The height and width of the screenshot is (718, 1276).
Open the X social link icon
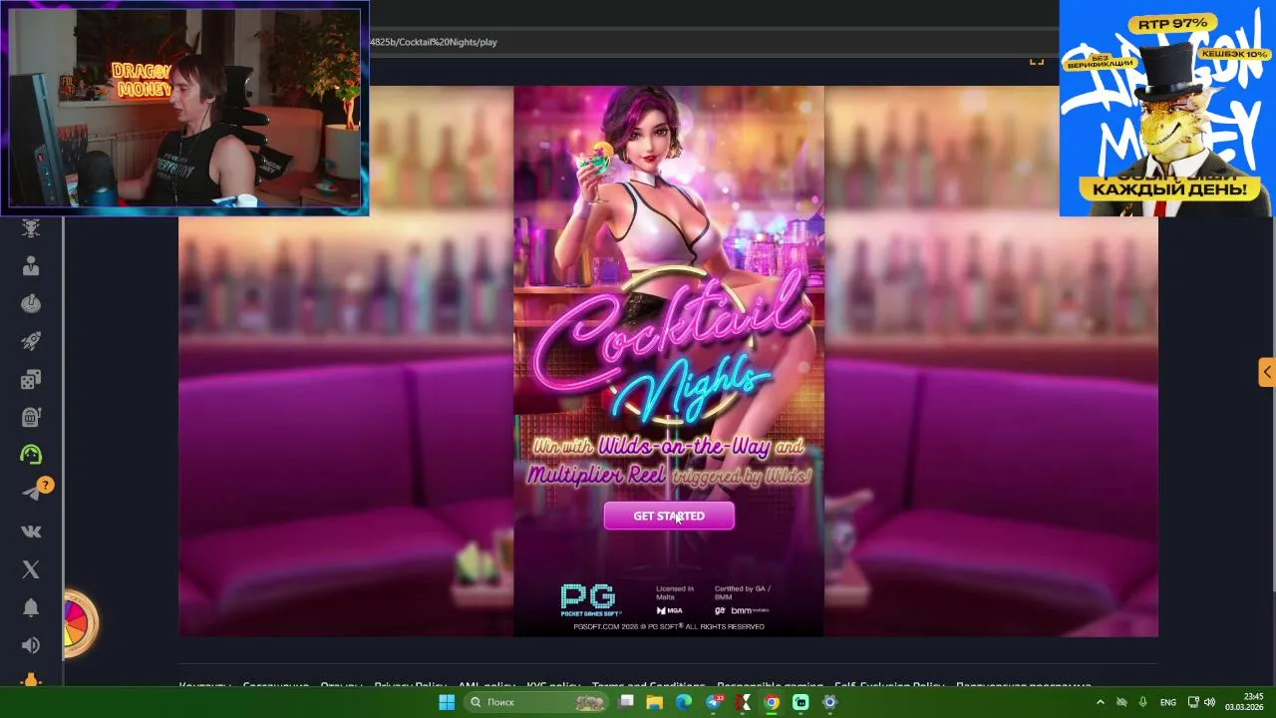tap(31, 569)
